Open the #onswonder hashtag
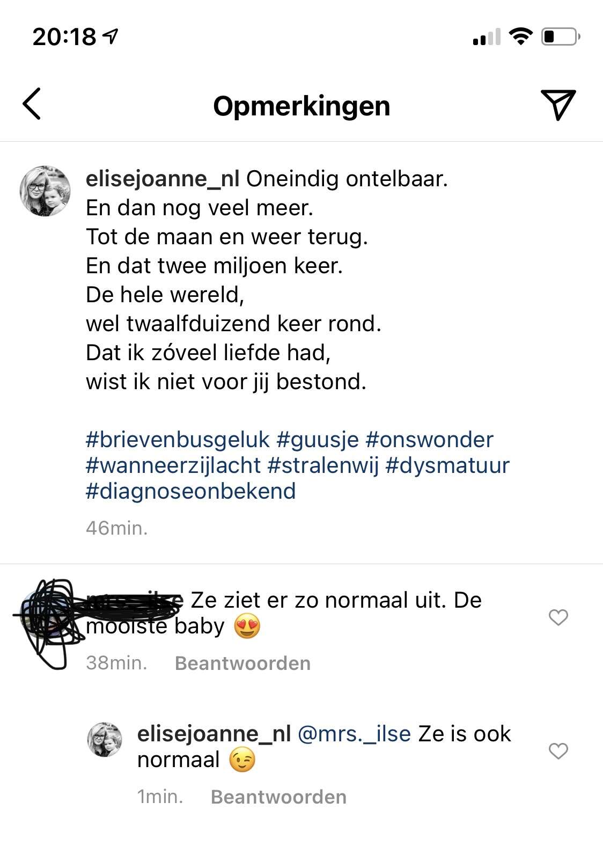The image size is (603, 846). pos(429,440)
